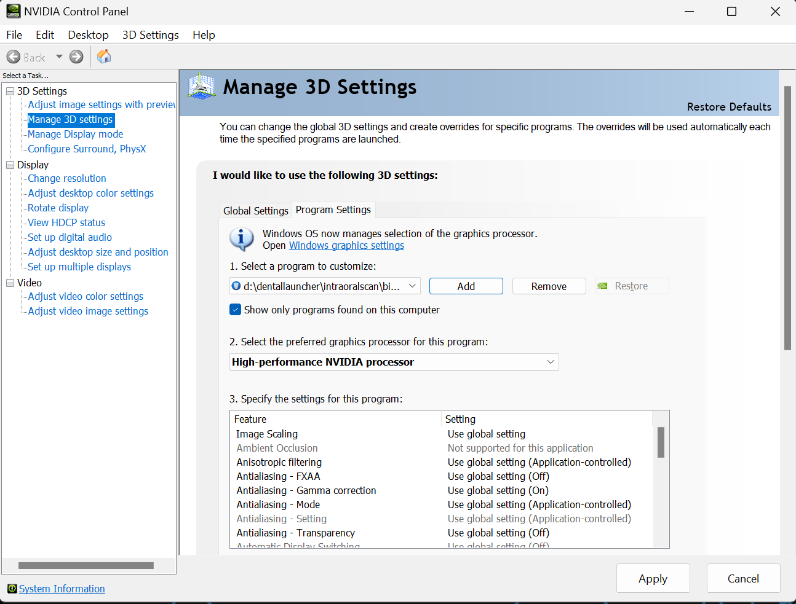The width and height of the screenshot is (796, 604).
Task: Open Windows graphics settings link
Action: (x=346, y=246)
